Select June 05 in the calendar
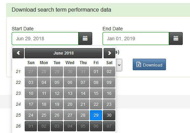This screenshot has height=133, width=190. pyautogui.click(x=57, y=83)
